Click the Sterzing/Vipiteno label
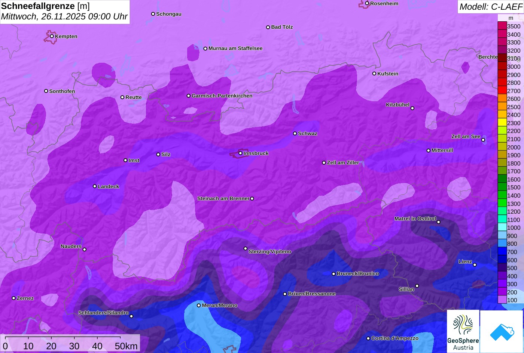The height and width of the screenshot is (353, 524). [270, 251]
